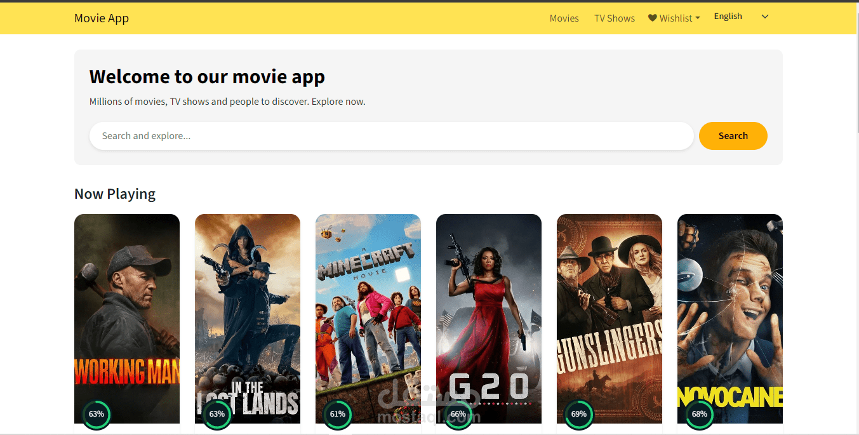The image size is (859, 435).
Task: Open the Minecraft Movie poster
Action: (368, 319)
